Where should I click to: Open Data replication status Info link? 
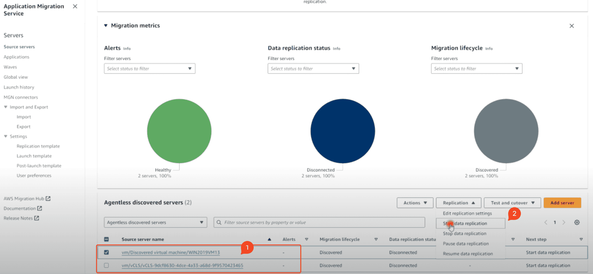(x=336, y=49)
